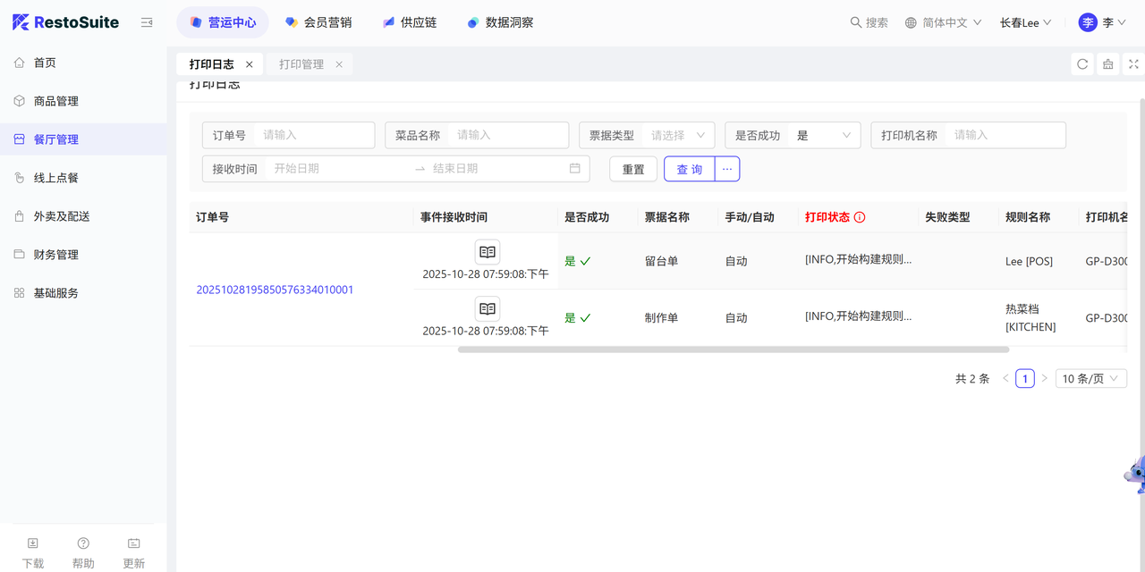Image resolution: width=1145 pixels, height=572 pixels.
Task: Open the 简体中文 language selector
Action: pos(944,22)
